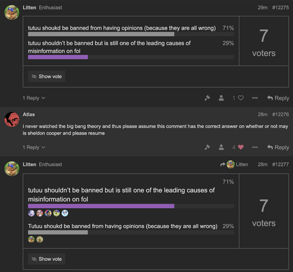Click the person icon on post #12275
This screenshot has height=272, width=293.
pyautogui.click(x=221, y=98)
